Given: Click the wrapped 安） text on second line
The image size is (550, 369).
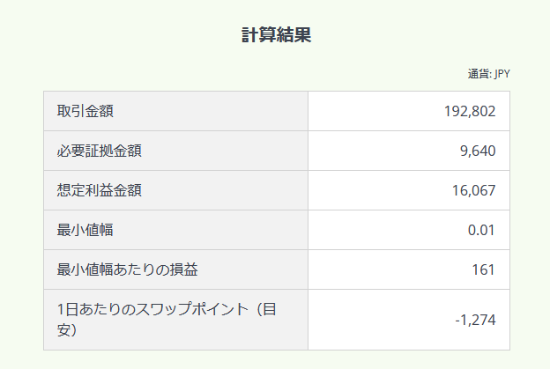Looking at the screenshot, I should (x=67, y=330).
